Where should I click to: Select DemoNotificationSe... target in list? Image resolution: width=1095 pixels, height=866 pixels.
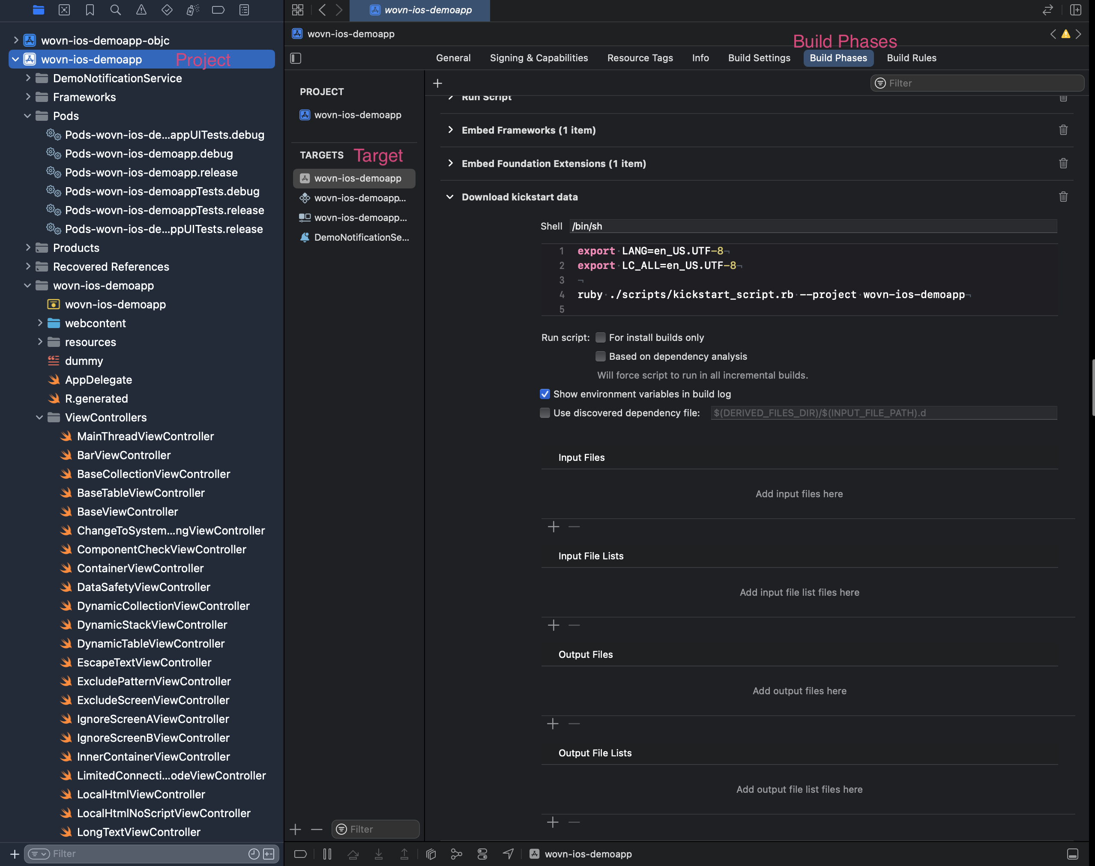354,237
